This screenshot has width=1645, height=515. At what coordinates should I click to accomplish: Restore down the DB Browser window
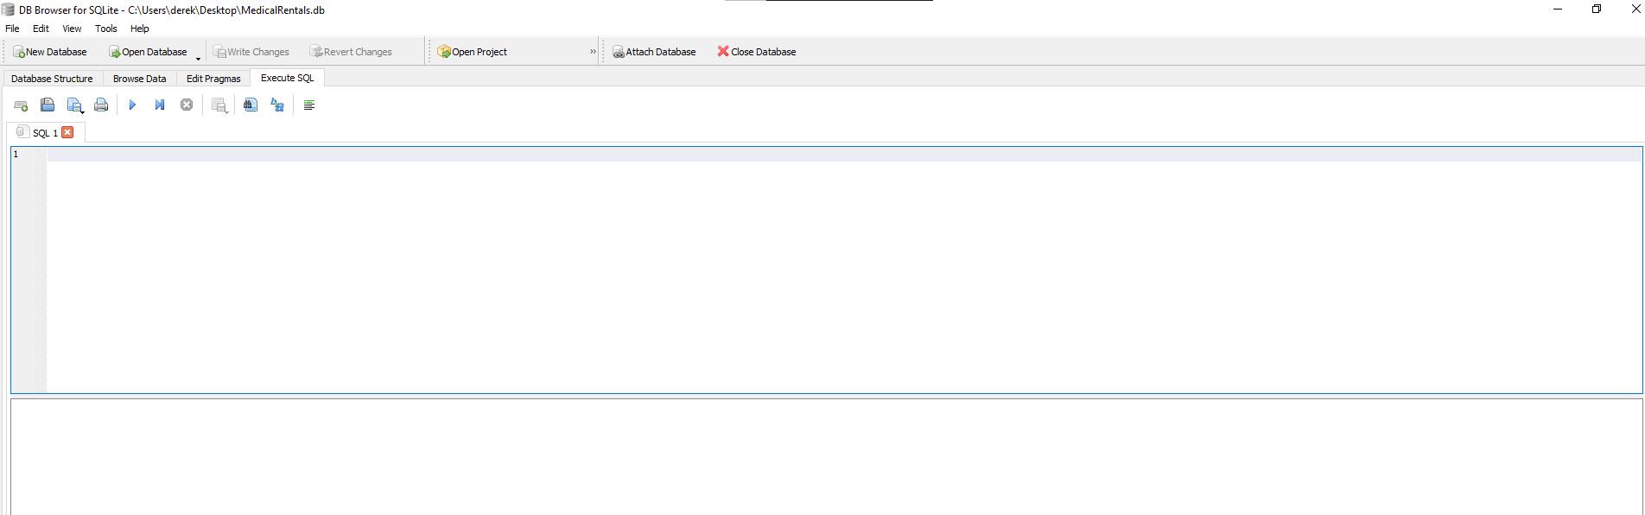coord(1597,10)
